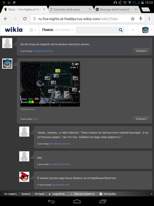Switch to the 'Chica – Five Nights at Fred' tab
Viewport: 154px width, 206px height.
pos(24,9)
